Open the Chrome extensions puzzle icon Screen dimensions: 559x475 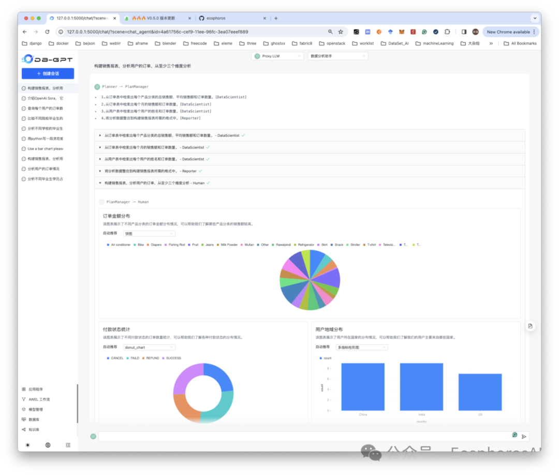click(x=447, y=32)
